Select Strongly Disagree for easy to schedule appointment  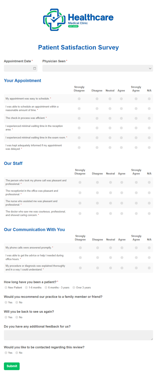click(x=79, y=98)
